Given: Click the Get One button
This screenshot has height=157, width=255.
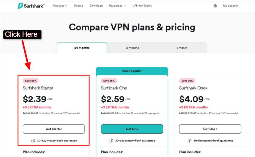Looking at the screenshot, I should click(132, 129).
